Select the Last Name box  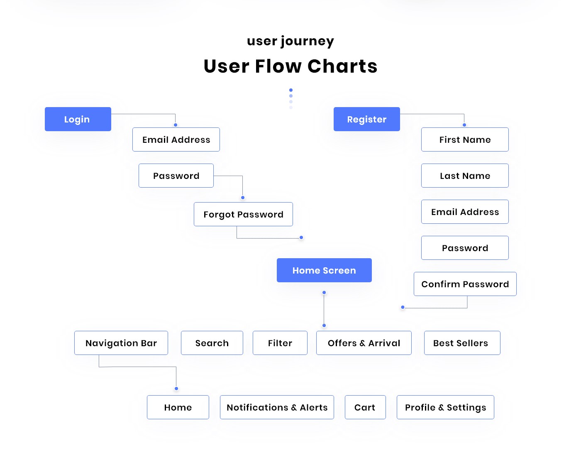(x=465, y=176)
